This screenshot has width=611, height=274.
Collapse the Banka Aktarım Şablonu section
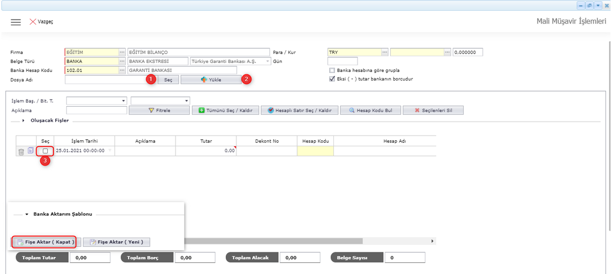tap(27, 214)
